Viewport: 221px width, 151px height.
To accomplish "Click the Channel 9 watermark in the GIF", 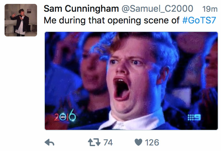I will point(194,117).
